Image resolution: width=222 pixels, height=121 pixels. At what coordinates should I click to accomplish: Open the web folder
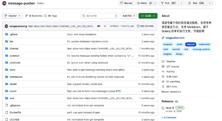click(x=12, y=98)
